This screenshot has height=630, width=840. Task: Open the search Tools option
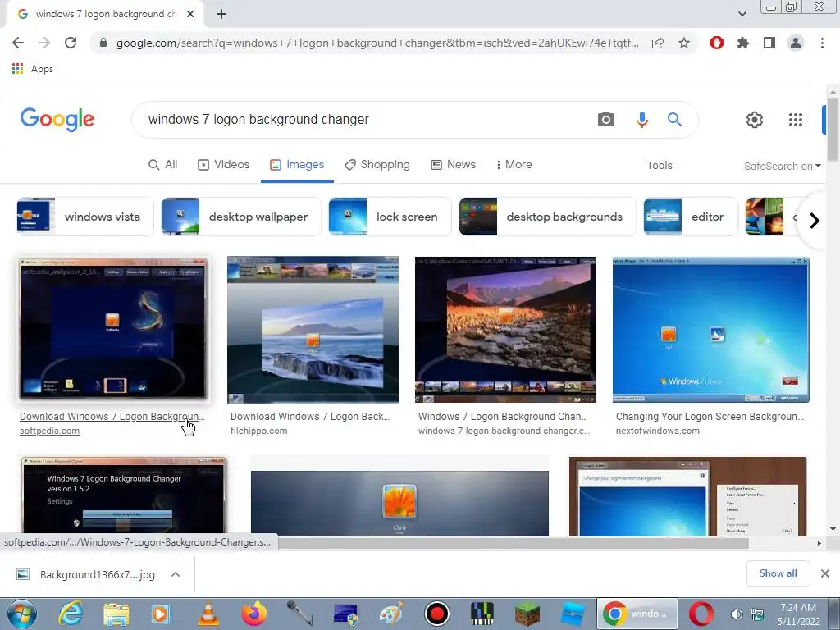660,166
